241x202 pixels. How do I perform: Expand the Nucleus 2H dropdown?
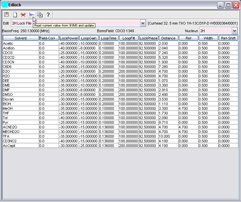point(235,31)
